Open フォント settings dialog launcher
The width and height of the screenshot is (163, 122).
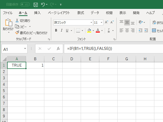pyautogui.click(x=114, y=39)
